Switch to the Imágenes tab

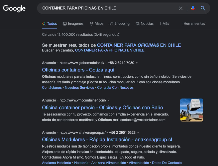73,23
